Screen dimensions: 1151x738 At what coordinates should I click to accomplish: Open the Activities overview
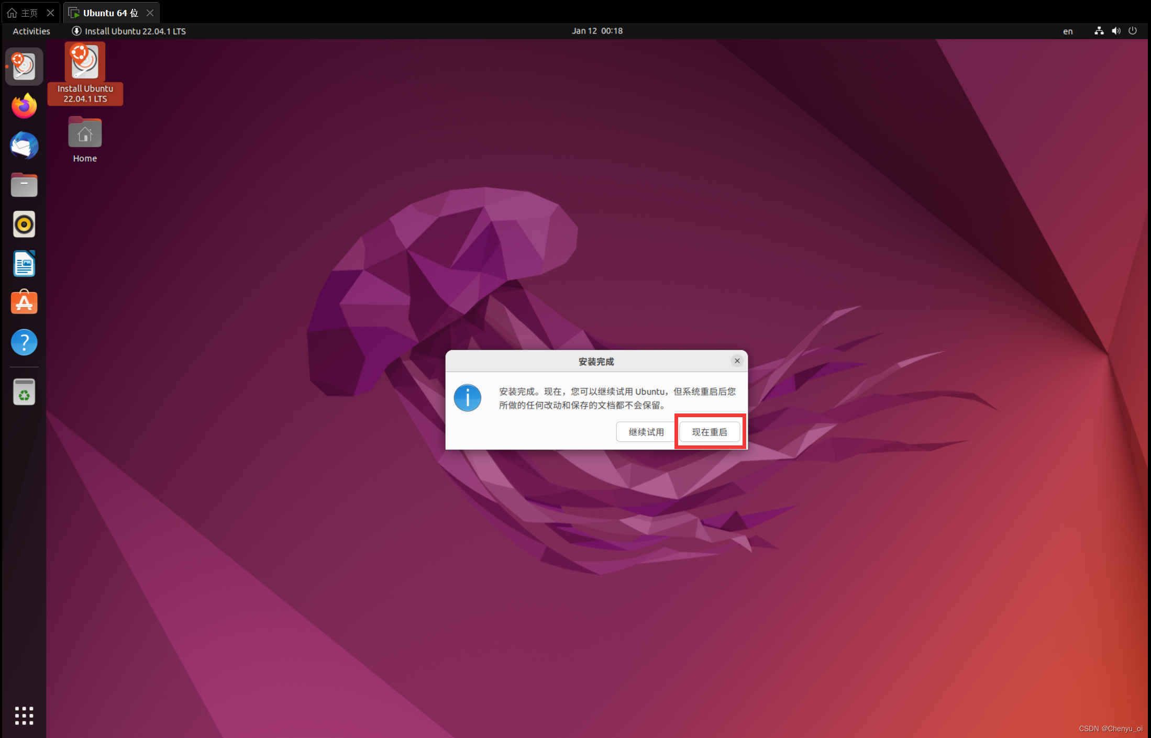31,31
